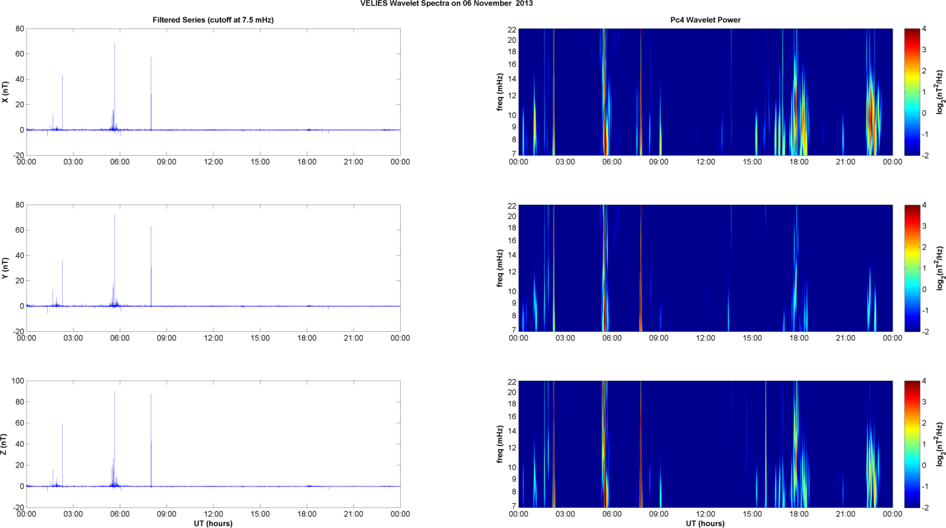Select freq (mHz) label of top wavelet plot
Screen dimensions: 946x528
(499, 92)
